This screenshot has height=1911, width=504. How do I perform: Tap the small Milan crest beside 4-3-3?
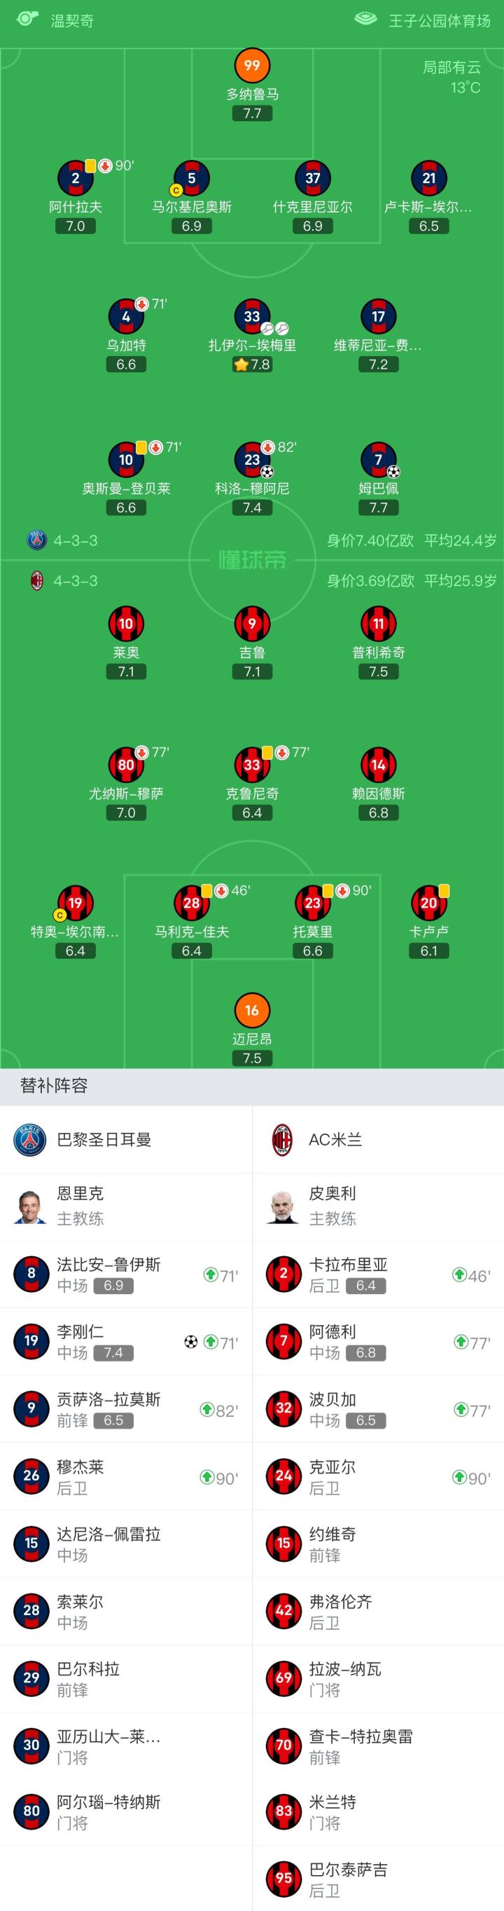click(37, 581)
